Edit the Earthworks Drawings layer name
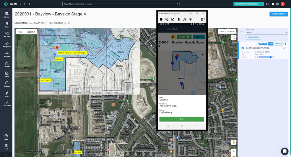 (284, 48)
